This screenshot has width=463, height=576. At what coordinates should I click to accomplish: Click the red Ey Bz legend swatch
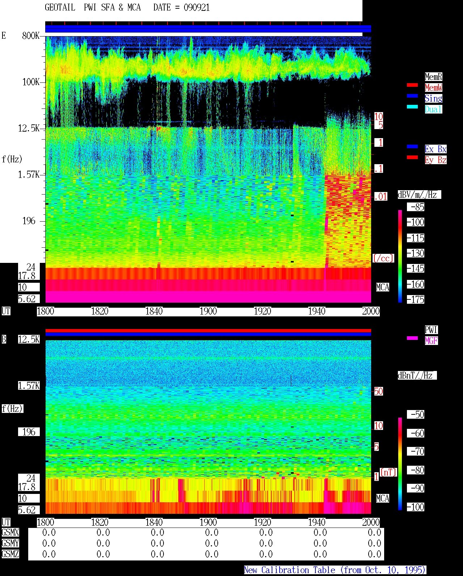tap(412, 157)
